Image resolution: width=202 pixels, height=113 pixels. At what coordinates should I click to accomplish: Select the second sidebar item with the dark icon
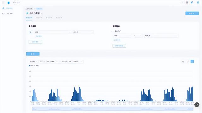click(x=8, y=13)
